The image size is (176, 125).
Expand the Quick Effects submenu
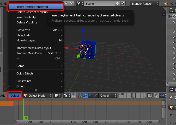pyautogui.click(x=36, y=73)
